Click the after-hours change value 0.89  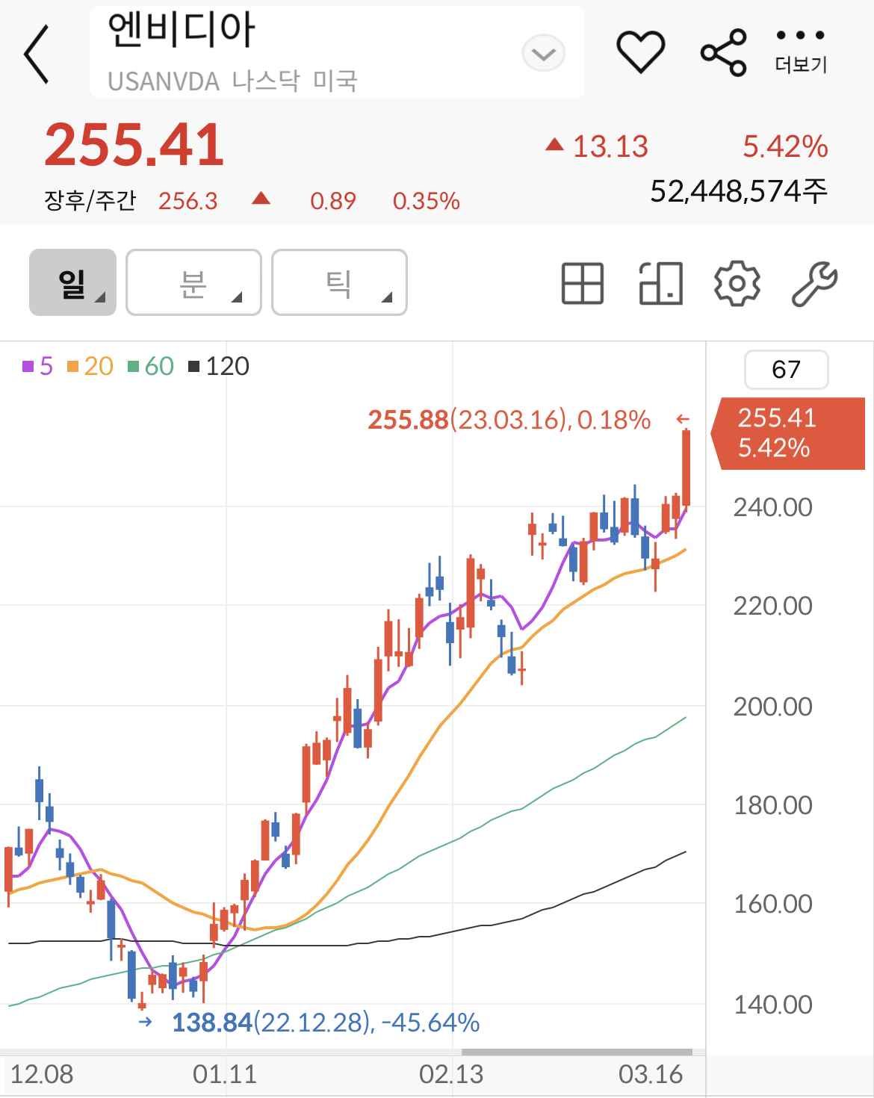click(333, 201)
